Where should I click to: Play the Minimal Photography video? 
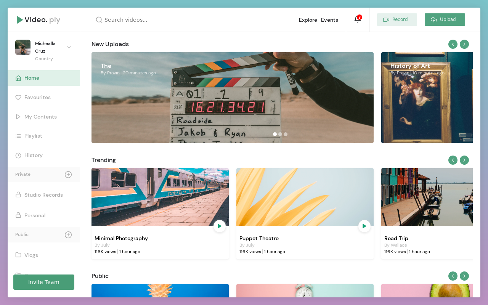point(219,226)
